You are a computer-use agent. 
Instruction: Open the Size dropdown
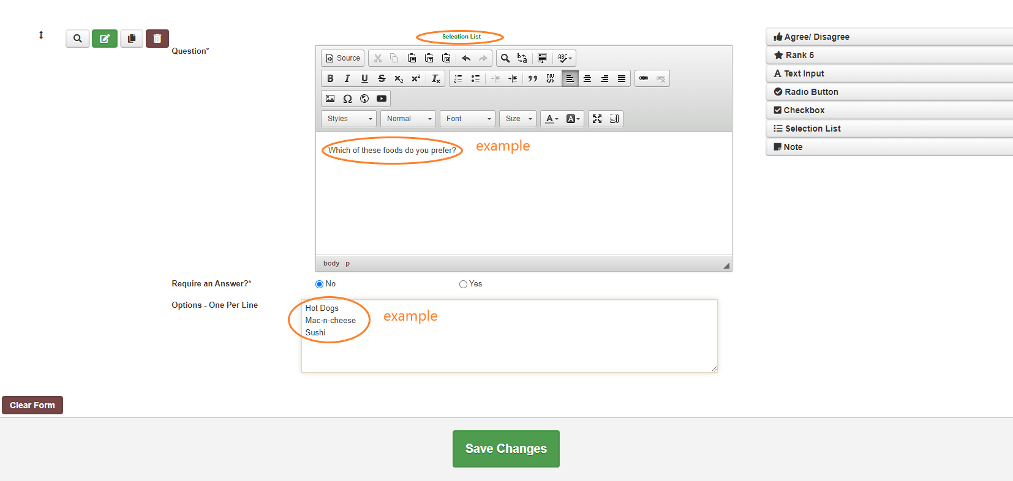[518, 119]
